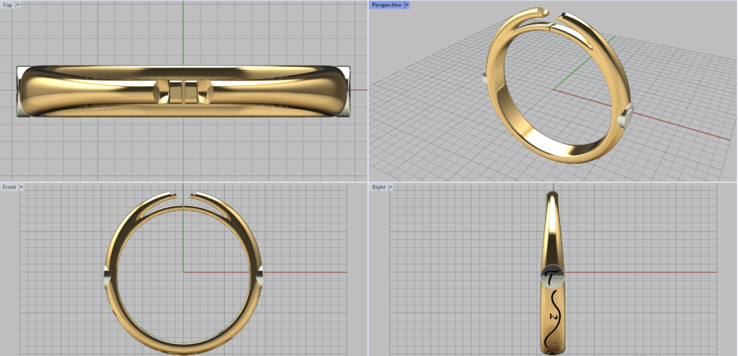Pick the left silver stud in Front view
Viewport: 738px width, 356px height.
tap(107, 274)
